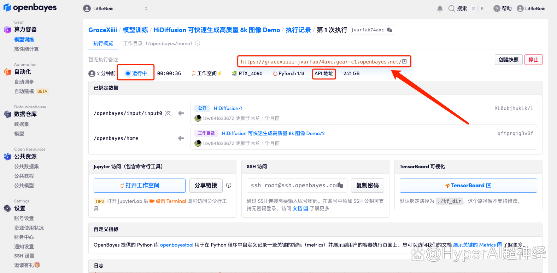Open the notifications bell
This screenshot has height=273, width=557.
440,8
